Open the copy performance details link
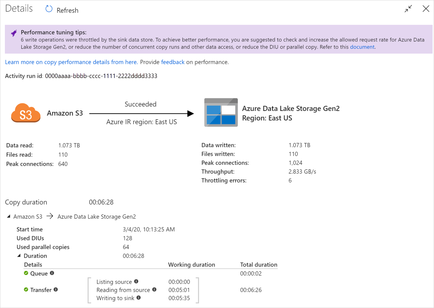This screenshot has height=308, width=434. (71, 62)
